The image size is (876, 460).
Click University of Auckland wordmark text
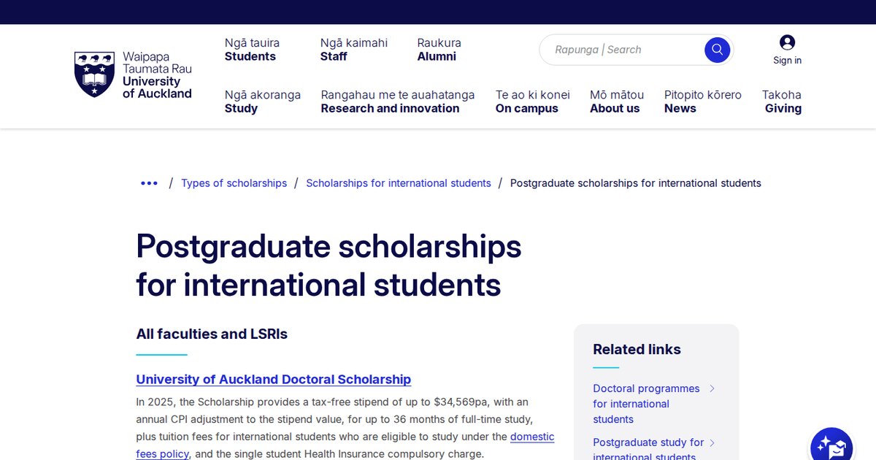[157, 75]
